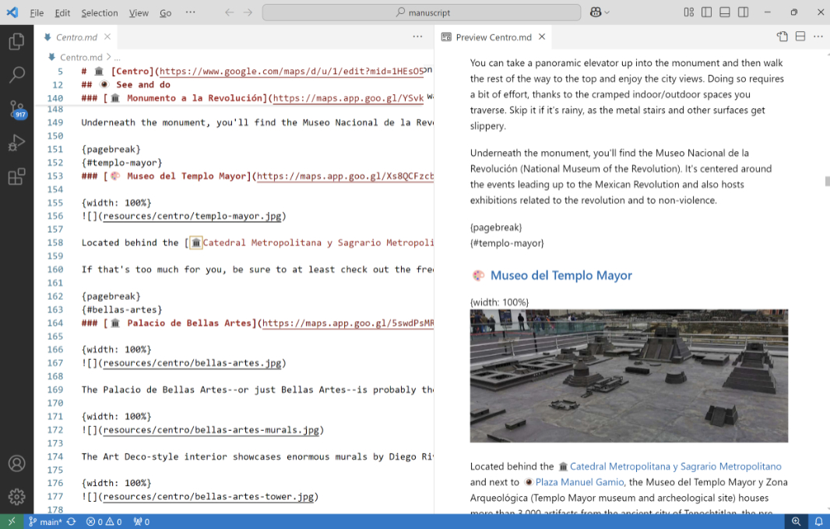Toggle the Panel layout button

(725, 12)
